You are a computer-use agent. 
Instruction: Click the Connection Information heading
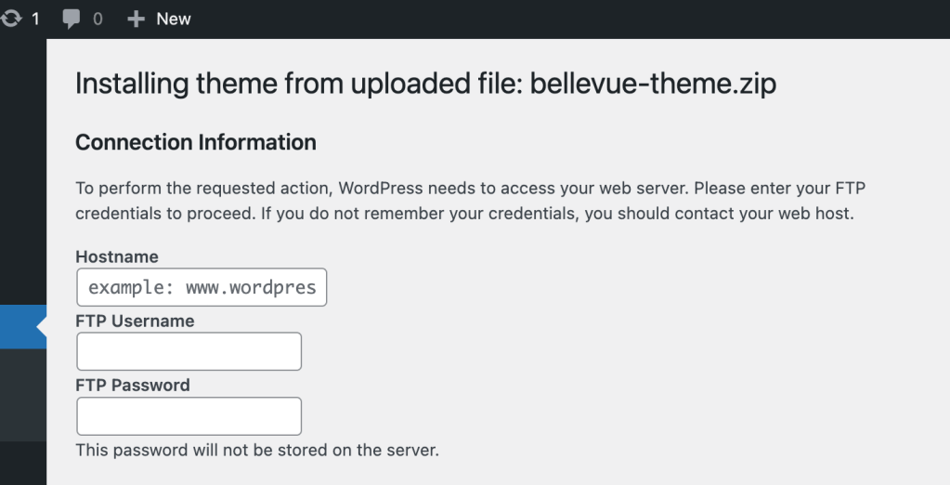click(196, 142)
